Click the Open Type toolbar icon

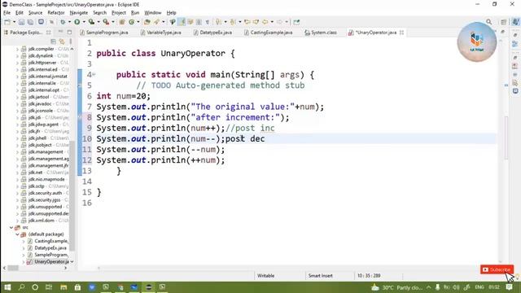[x=147, y=22]
